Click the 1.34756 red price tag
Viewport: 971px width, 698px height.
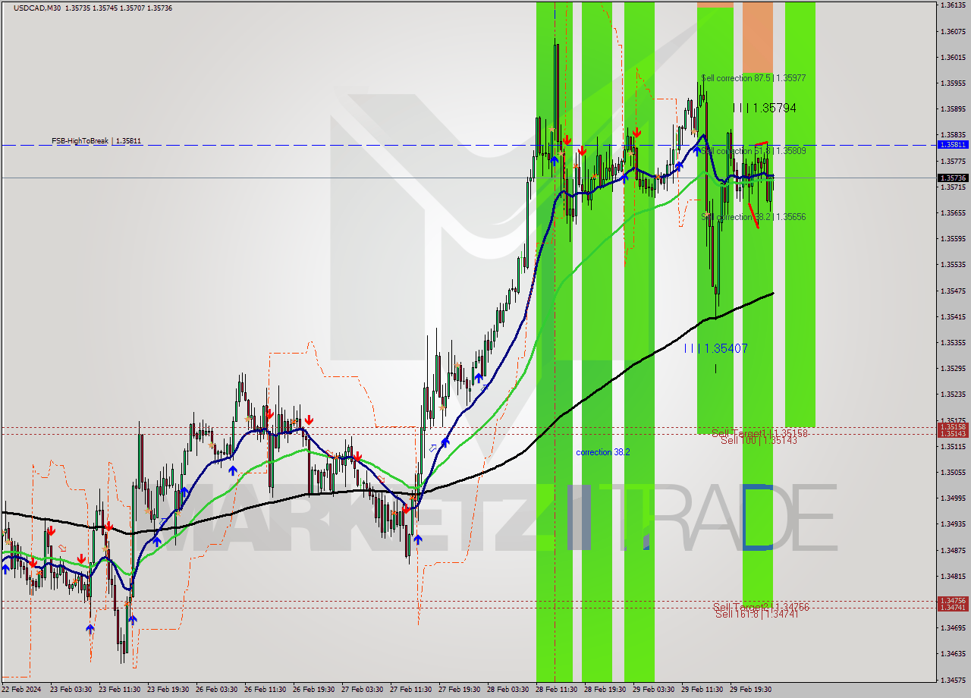point(953,601)
